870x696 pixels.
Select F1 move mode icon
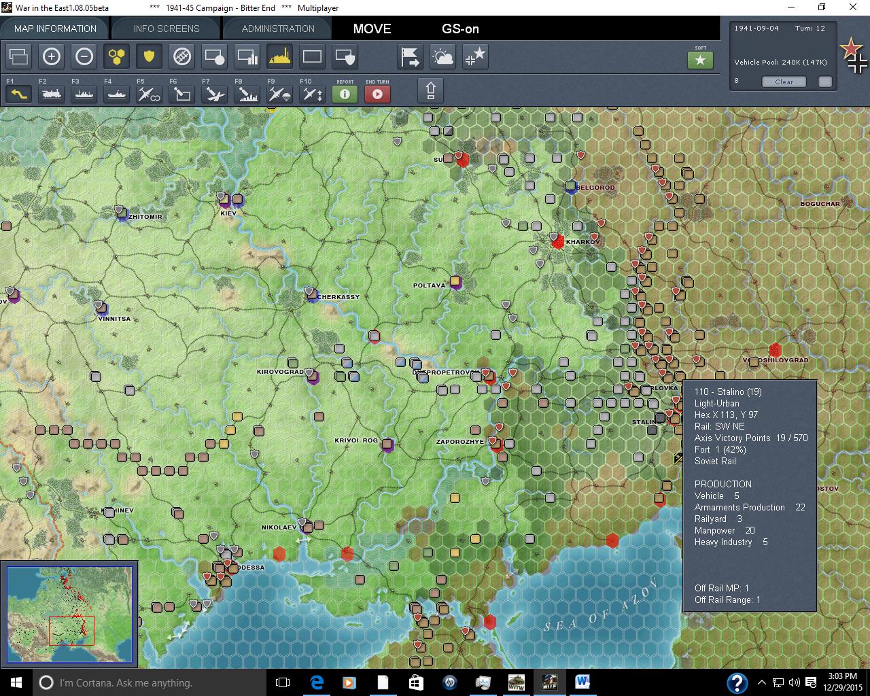(19, 94)
